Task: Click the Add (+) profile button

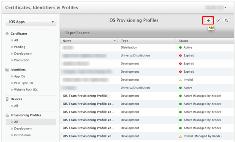Action: coord(208,21)
